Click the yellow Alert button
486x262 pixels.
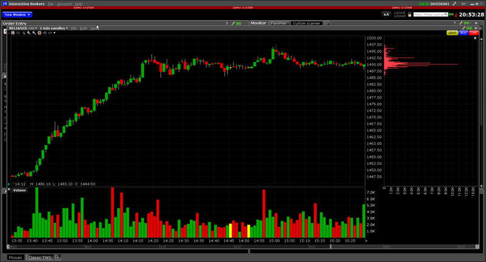coord(452,33)
